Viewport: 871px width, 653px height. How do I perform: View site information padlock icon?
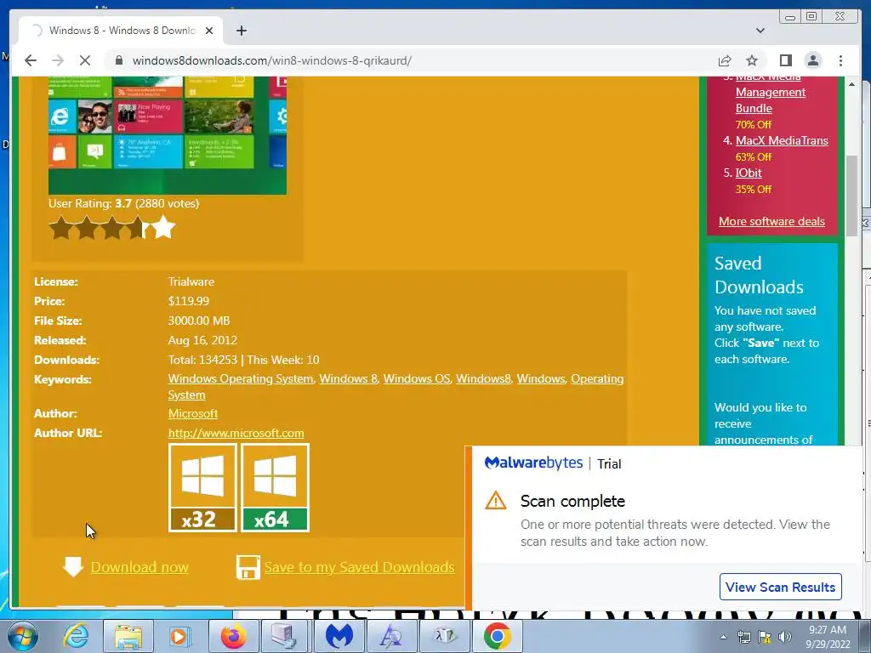(x=118, y=60)
